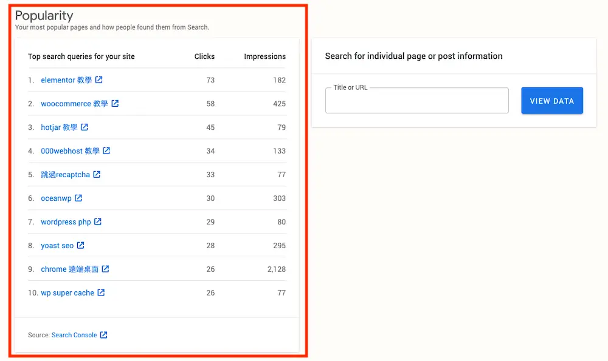The width and height of the screenshot is (608, 361).
Task: Open the chrome 遠端桌面 query link
Action: tap(70, 269)
